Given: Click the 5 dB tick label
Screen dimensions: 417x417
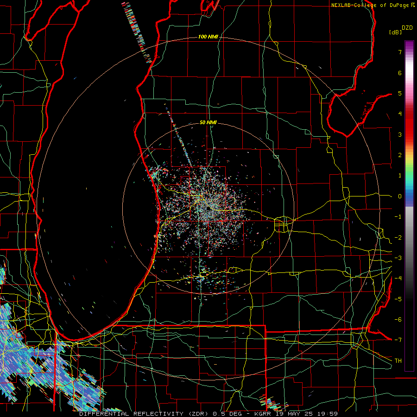Looking at the screenshot, I should [400, 93].
